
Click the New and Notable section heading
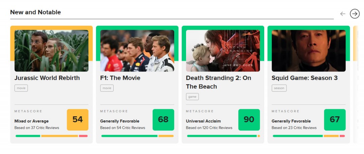[35, 12]
